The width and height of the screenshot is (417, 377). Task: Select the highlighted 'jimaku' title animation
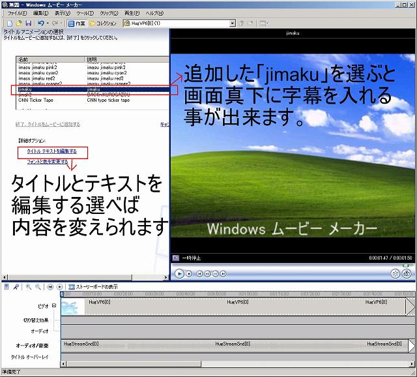[x=93, y=89]
